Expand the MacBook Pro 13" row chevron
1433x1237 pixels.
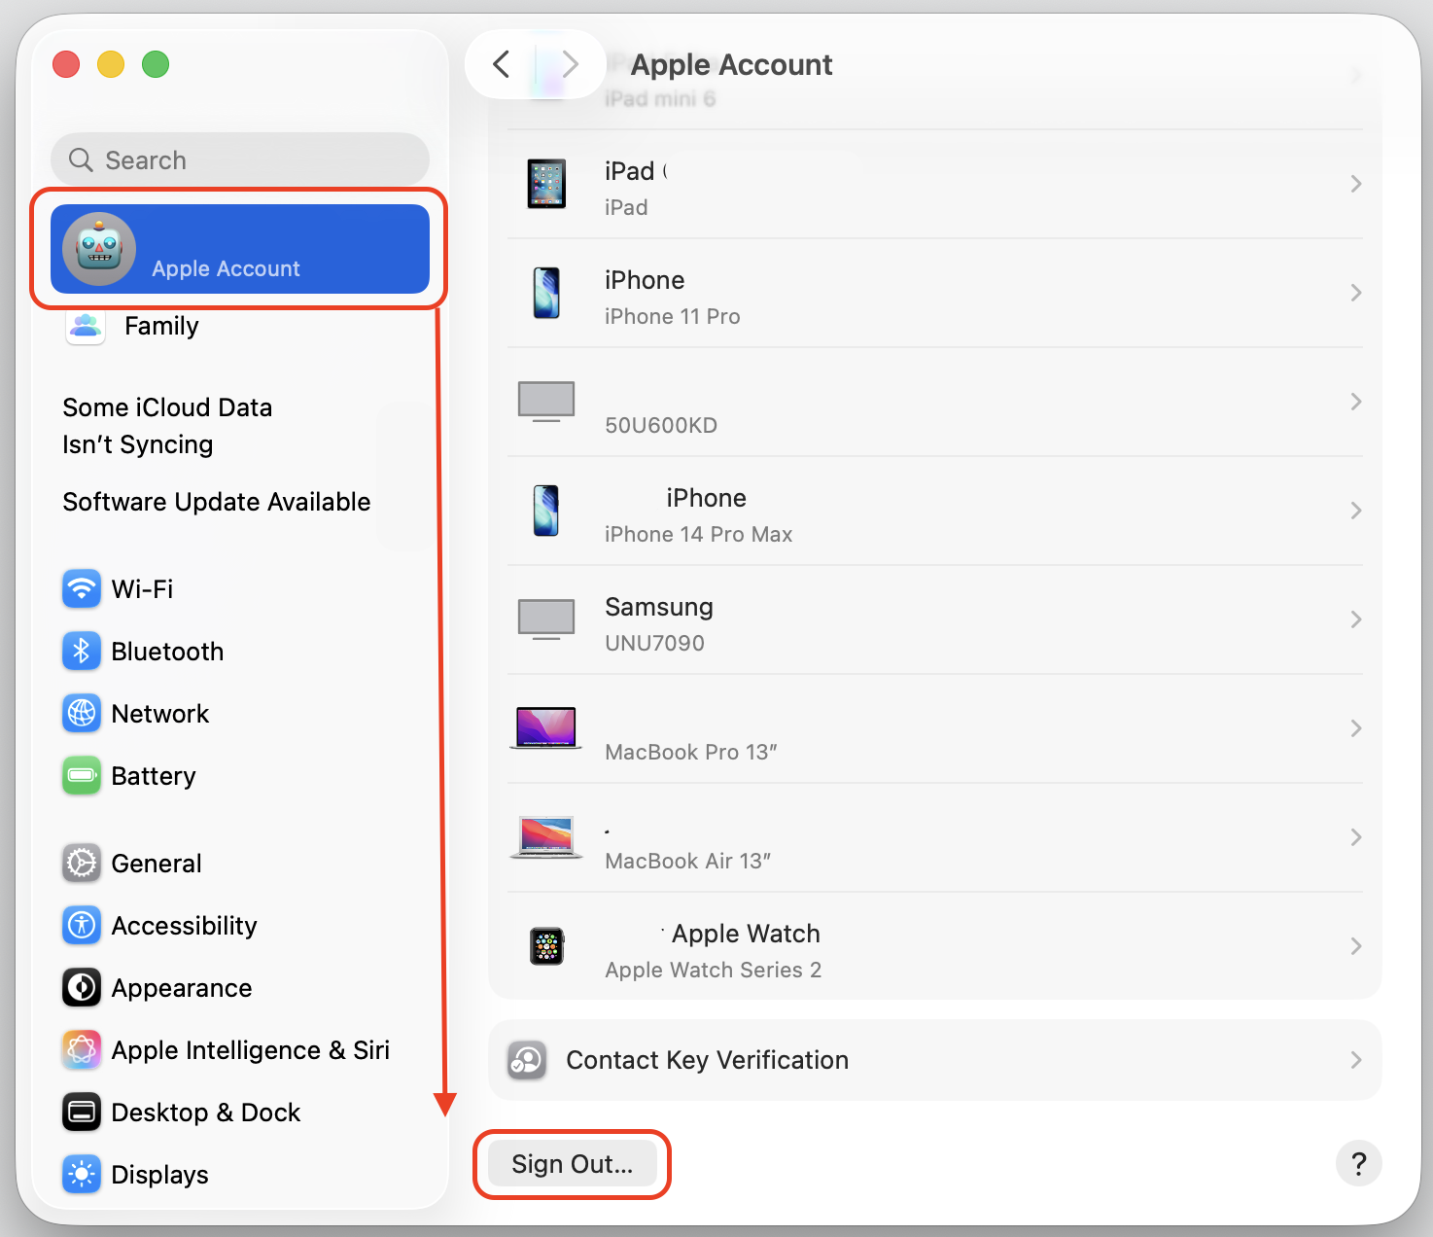tap(1356, 728)
